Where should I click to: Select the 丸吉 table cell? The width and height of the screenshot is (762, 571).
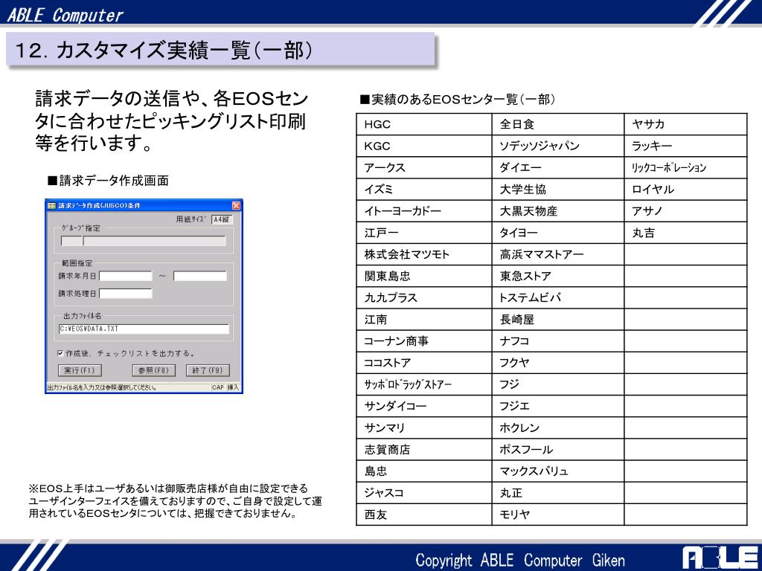point(685,233)
